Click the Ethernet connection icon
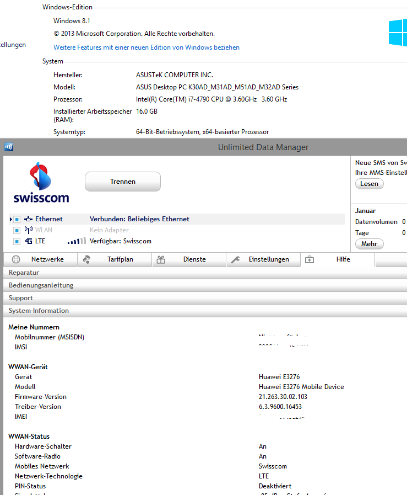Image resolution: width=407 pixels, height=495 pixels. 29,219
